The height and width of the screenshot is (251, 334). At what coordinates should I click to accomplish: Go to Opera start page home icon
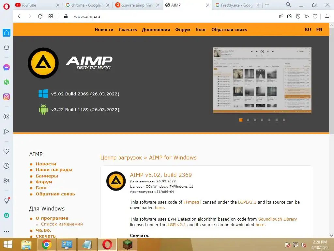click(x=7, y=33)
